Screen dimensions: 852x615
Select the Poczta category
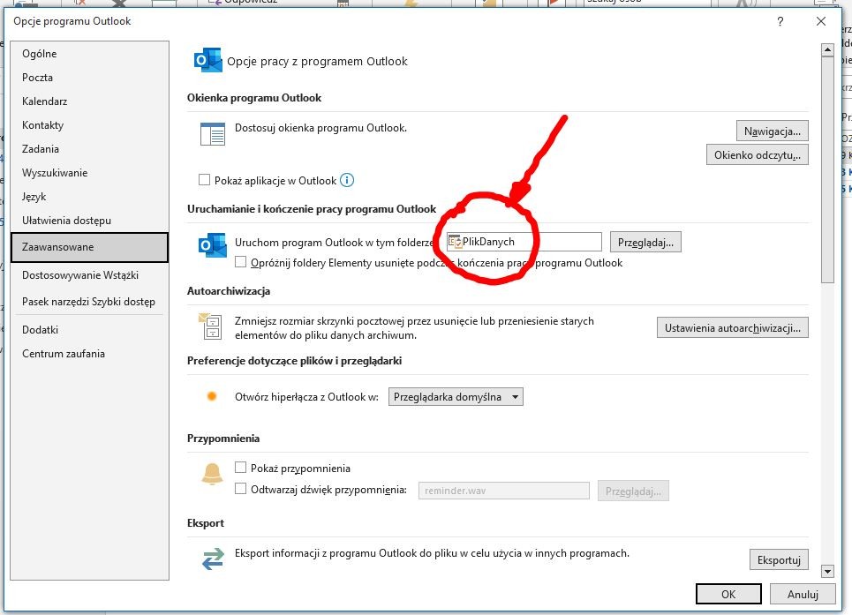(x=90, y=78)
